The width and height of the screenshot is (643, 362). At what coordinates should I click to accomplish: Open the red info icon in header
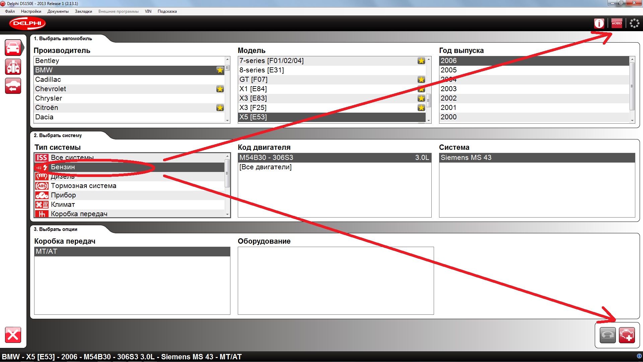tap(599, 23)
